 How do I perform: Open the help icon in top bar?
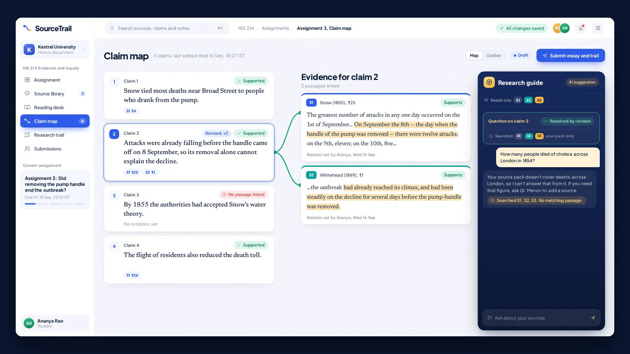tap(598, 28)
